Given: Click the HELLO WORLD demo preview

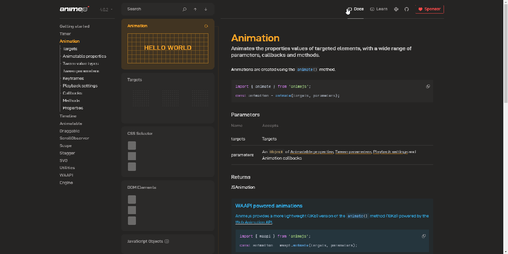Looking at the screenshot, I should point(168,48).
